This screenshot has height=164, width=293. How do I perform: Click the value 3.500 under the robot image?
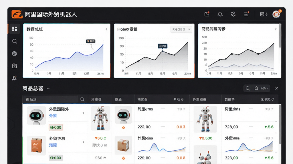tap(205, 138)
